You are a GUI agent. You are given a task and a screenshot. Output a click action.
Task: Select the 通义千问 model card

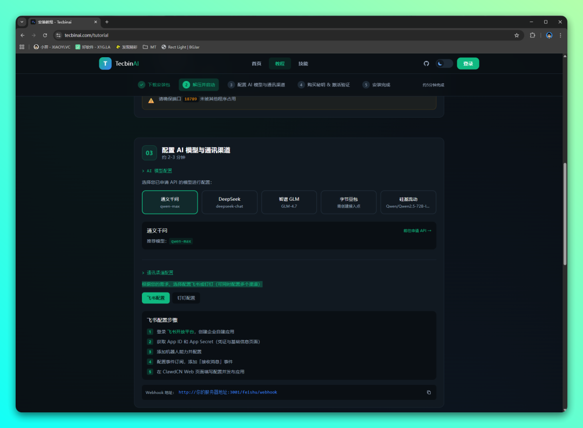pos(170,202)
